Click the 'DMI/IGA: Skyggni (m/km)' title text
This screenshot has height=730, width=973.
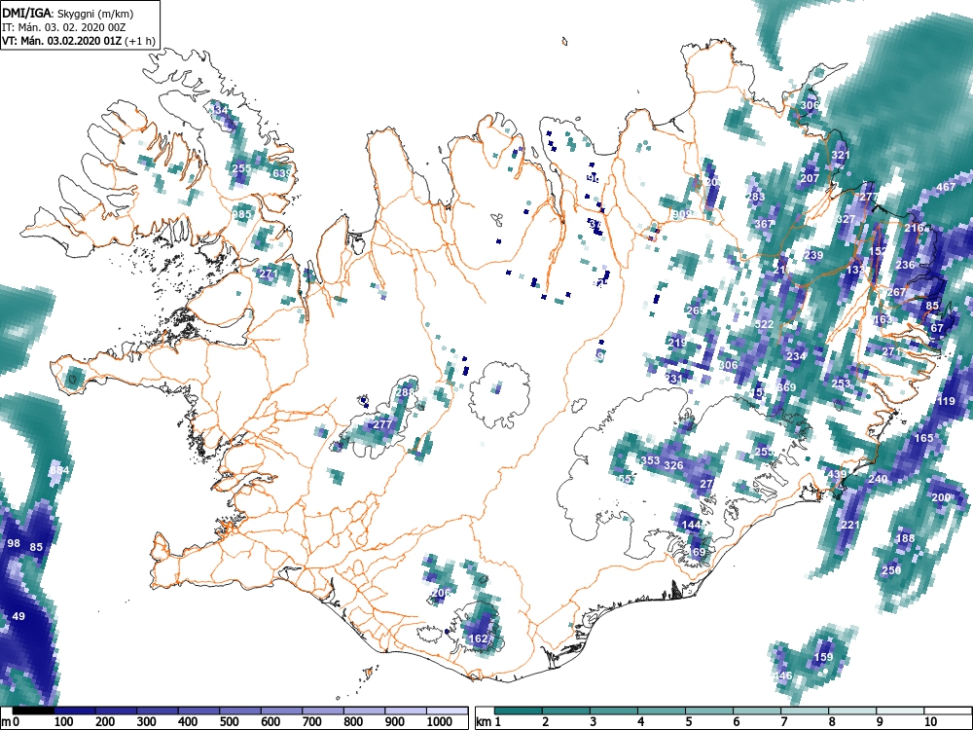point(68,13)
